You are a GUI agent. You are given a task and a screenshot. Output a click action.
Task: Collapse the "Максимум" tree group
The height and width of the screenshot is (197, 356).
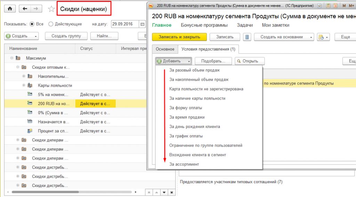pos(12,58)
